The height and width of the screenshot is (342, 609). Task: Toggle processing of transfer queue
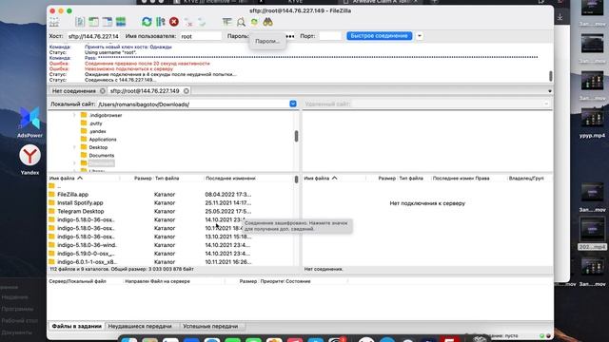tap(161, 22)
